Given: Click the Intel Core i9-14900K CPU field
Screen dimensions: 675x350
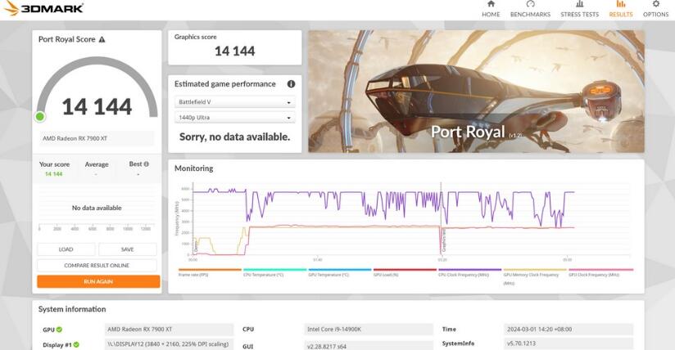Looking at the screenshot, I should [368, 330].
